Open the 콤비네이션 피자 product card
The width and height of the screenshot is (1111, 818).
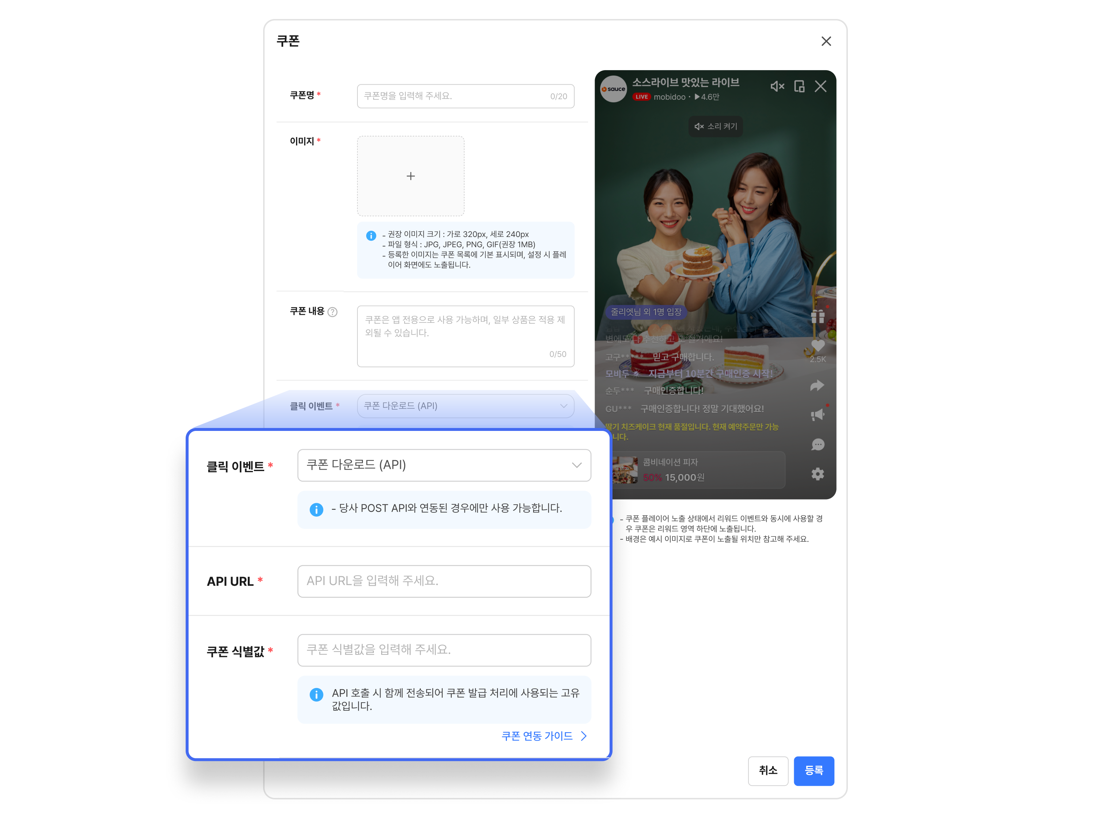698,470
